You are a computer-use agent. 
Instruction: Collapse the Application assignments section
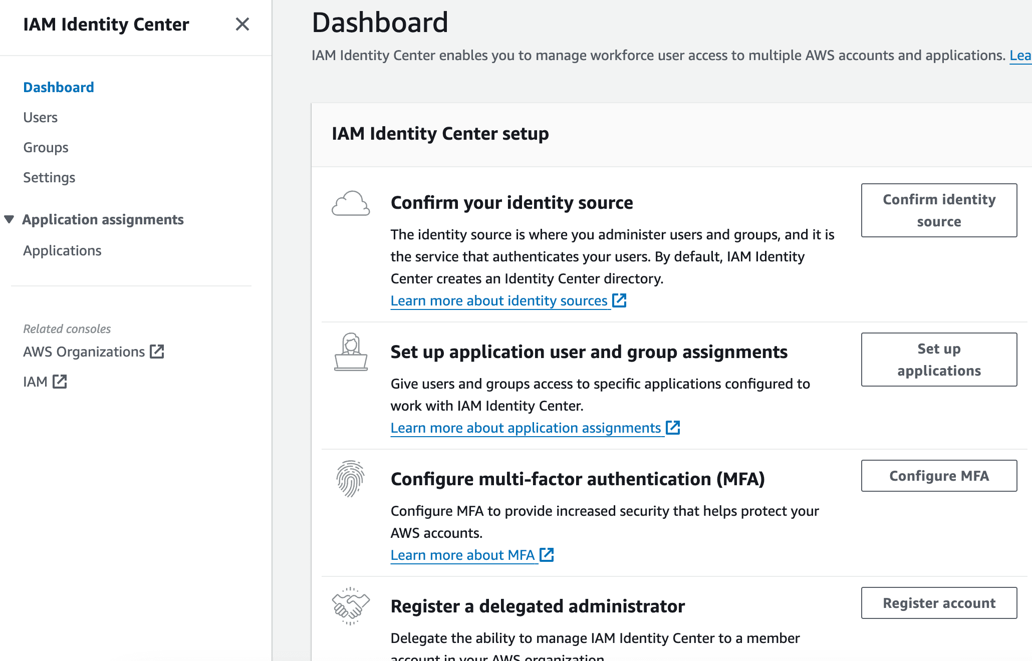tap(9, 219)
